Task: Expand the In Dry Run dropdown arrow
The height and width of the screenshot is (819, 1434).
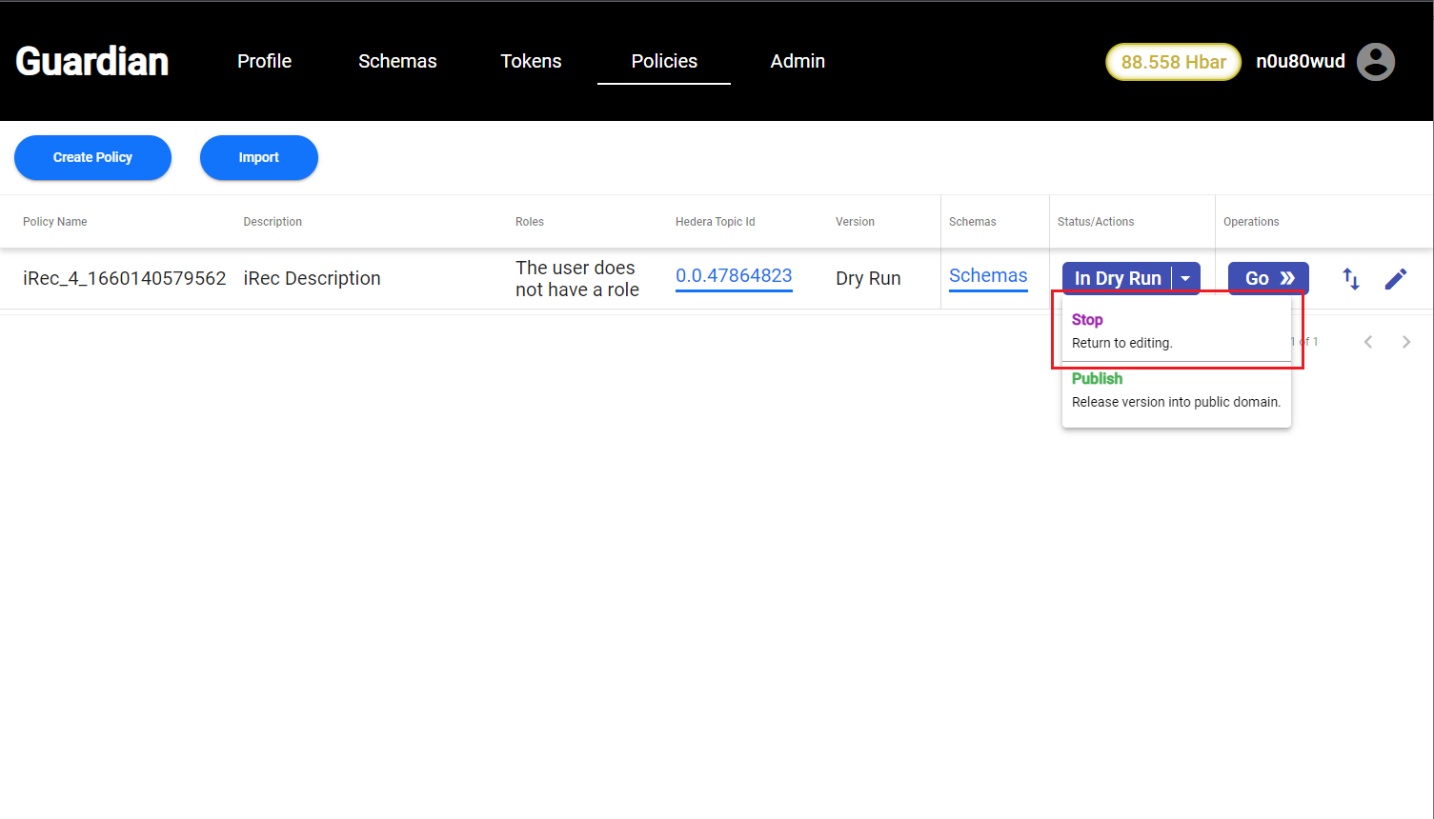Action: [1185, 278]
